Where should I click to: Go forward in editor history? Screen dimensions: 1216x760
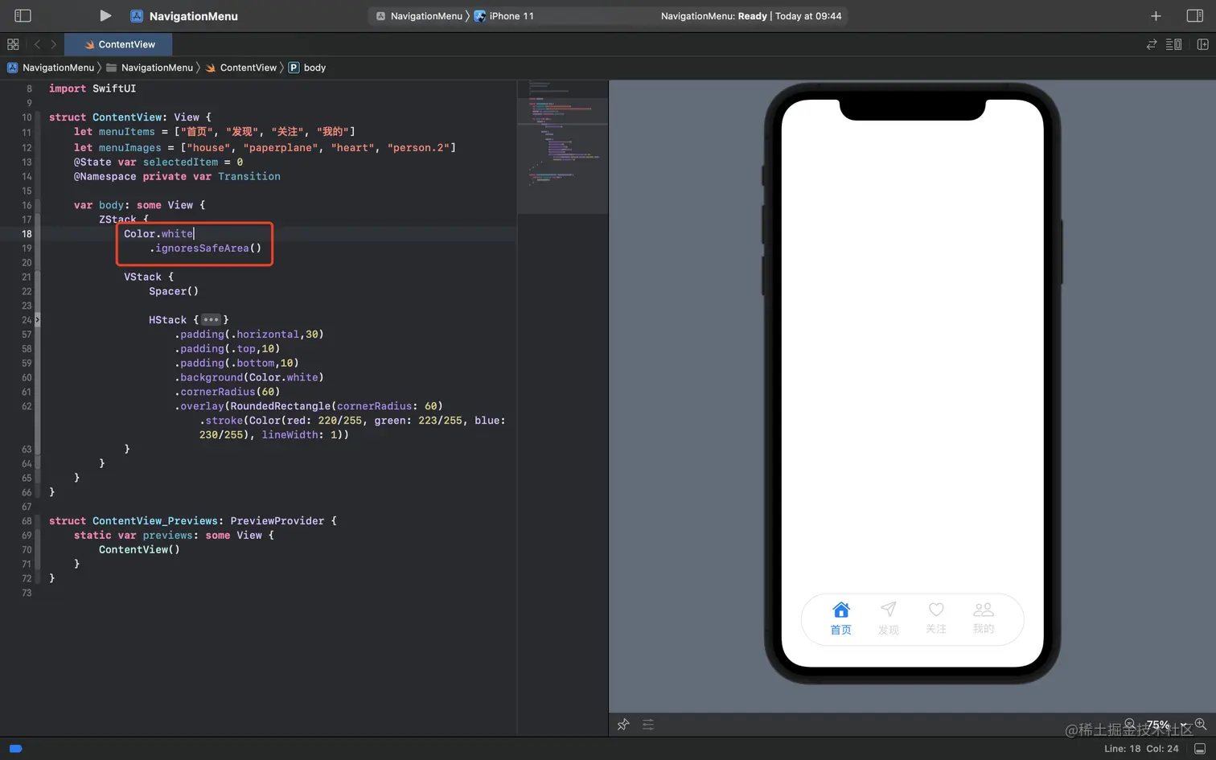(x=54, y=44)
